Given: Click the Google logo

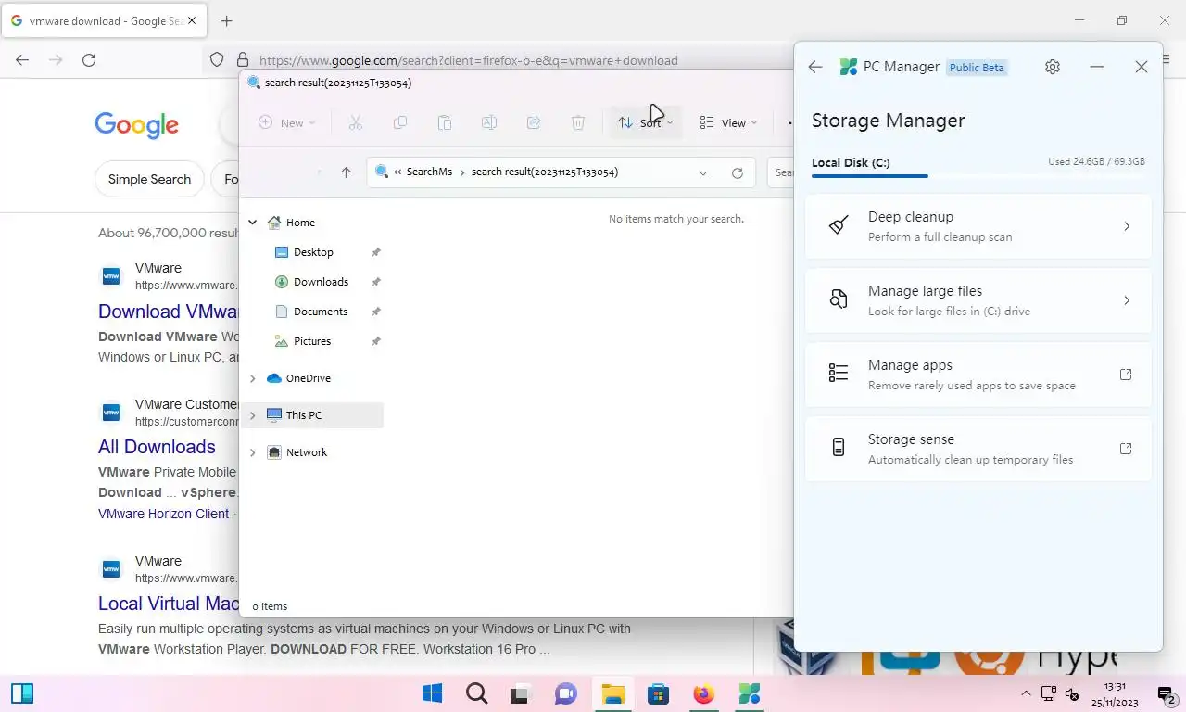Looking at the screenshot, I should tap(136, 125).
